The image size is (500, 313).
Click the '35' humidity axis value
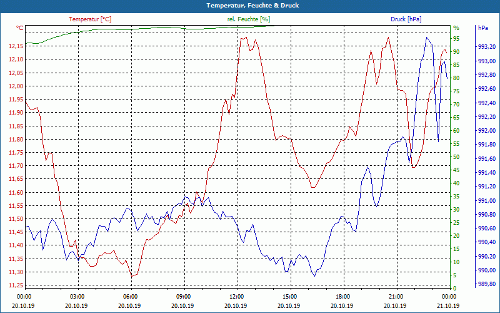coord(456,197)
